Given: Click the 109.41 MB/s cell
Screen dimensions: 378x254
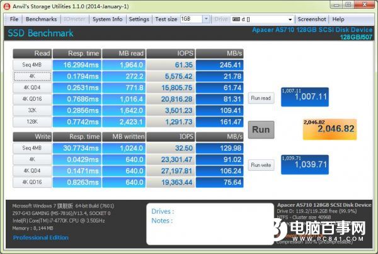Looking at the screenshot, I should [x=220, y=110].
